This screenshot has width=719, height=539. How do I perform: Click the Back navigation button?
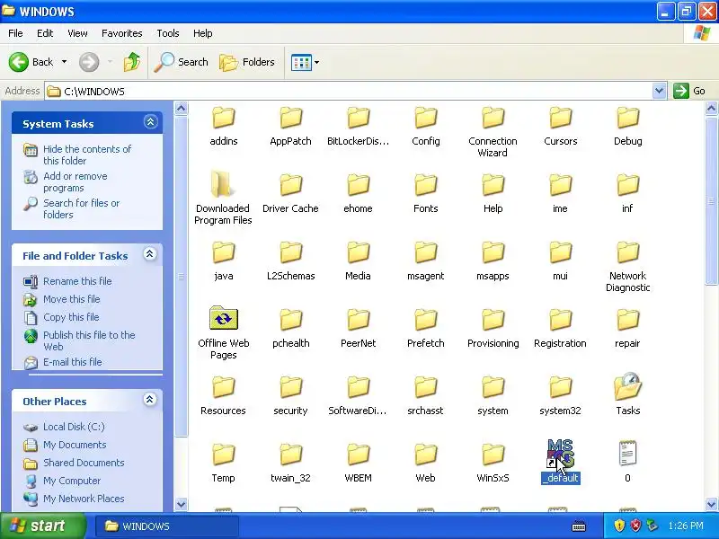tap(31, 62)
